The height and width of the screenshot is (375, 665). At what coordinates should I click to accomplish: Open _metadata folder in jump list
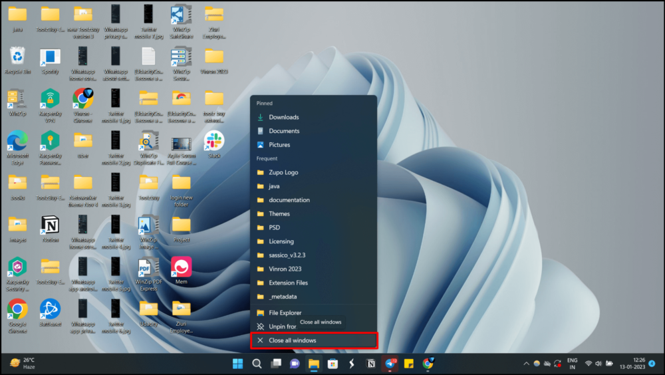tap(313, 296)
